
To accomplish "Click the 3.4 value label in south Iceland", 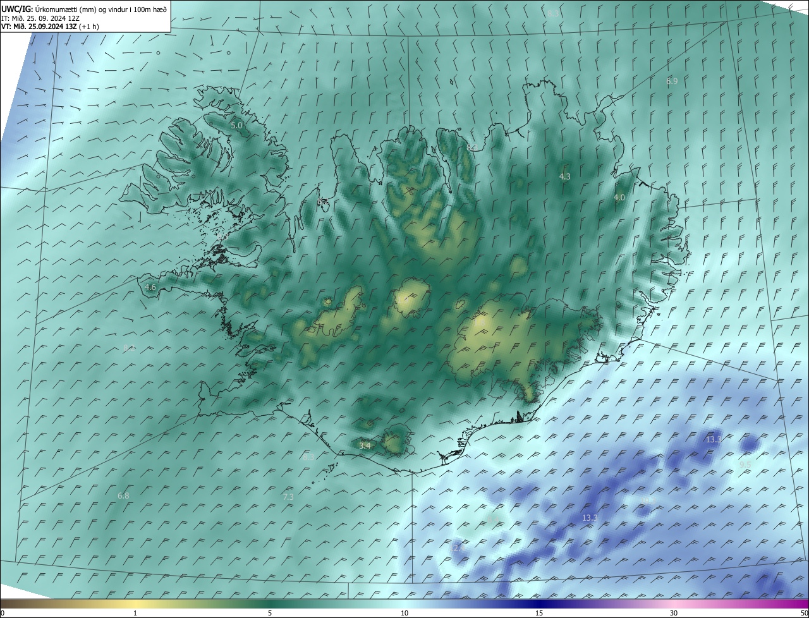I will (x=365, y=446).
